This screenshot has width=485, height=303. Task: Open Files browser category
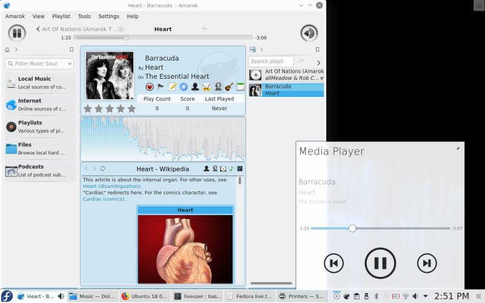pyautogui.click(x=40, y=148)
